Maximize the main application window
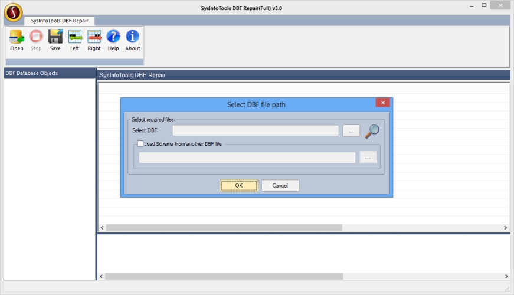 (x=484, y=5)
